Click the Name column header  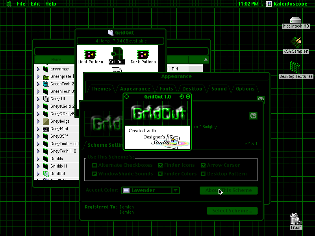click(56, 59)
